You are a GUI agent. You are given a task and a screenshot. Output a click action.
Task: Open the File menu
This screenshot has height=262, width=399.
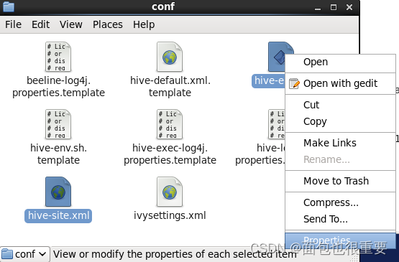13,24
